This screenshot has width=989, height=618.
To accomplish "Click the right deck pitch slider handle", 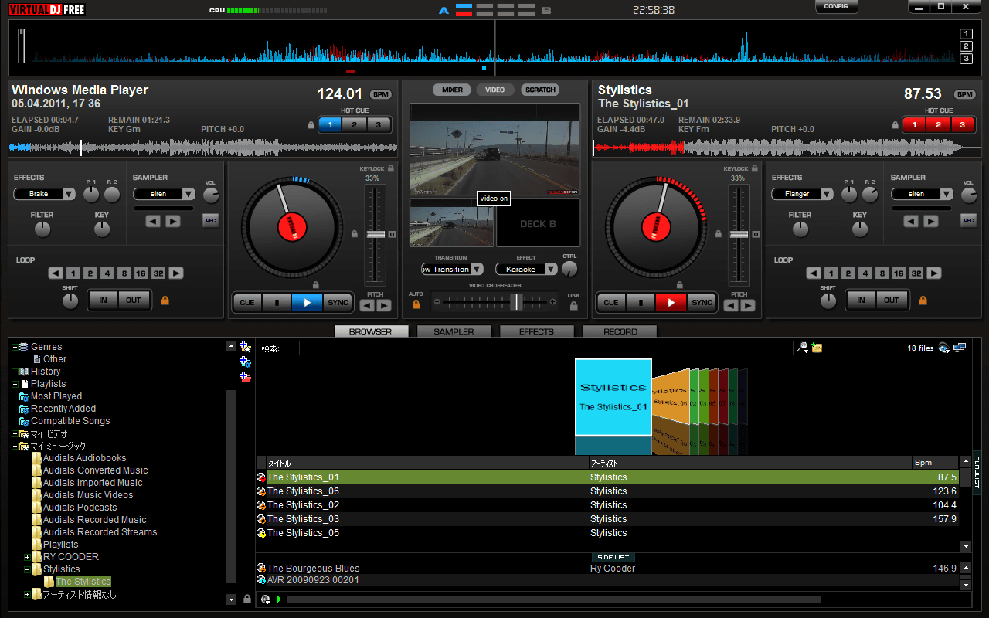I will coord(739,234).
